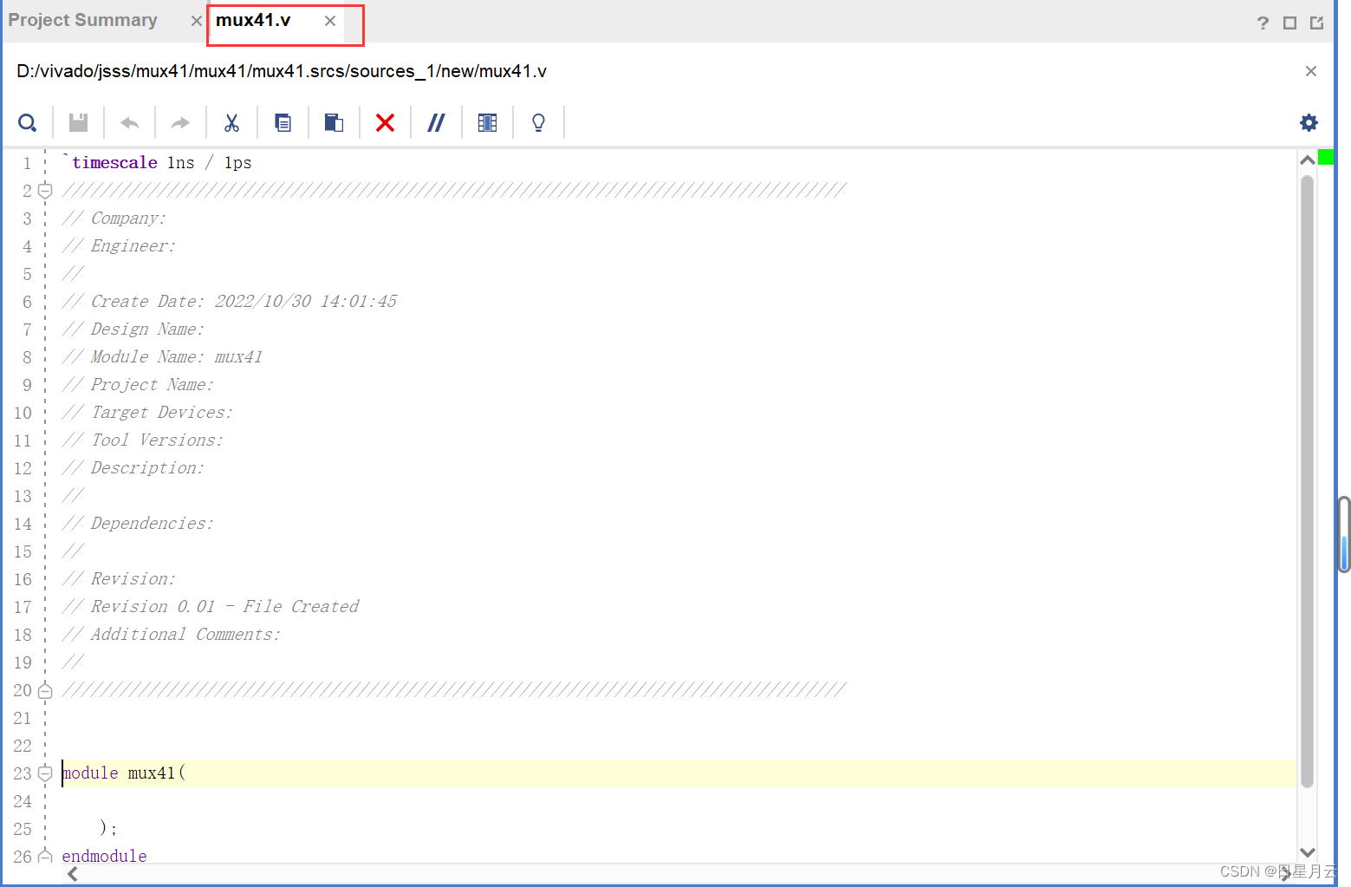Click the 'Company:' comment line
This screenshot has width=1351, height=887.
coord(114,218)
